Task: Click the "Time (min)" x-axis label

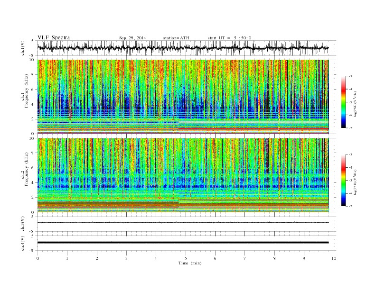Action: (x=190, y=263)
